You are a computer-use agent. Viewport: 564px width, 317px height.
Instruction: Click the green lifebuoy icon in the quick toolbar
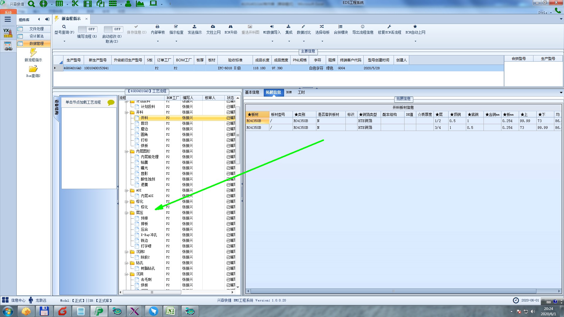43,4
